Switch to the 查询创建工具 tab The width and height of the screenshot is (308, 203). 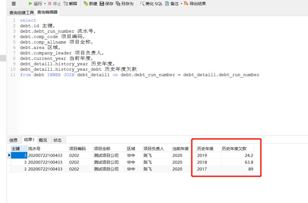pyautogui.click(x=21, y=13)
